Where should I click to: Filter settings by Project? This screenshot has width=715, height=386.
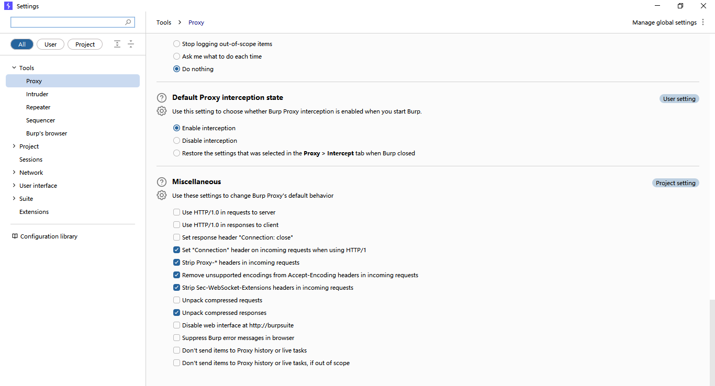(x=85, y=44)
